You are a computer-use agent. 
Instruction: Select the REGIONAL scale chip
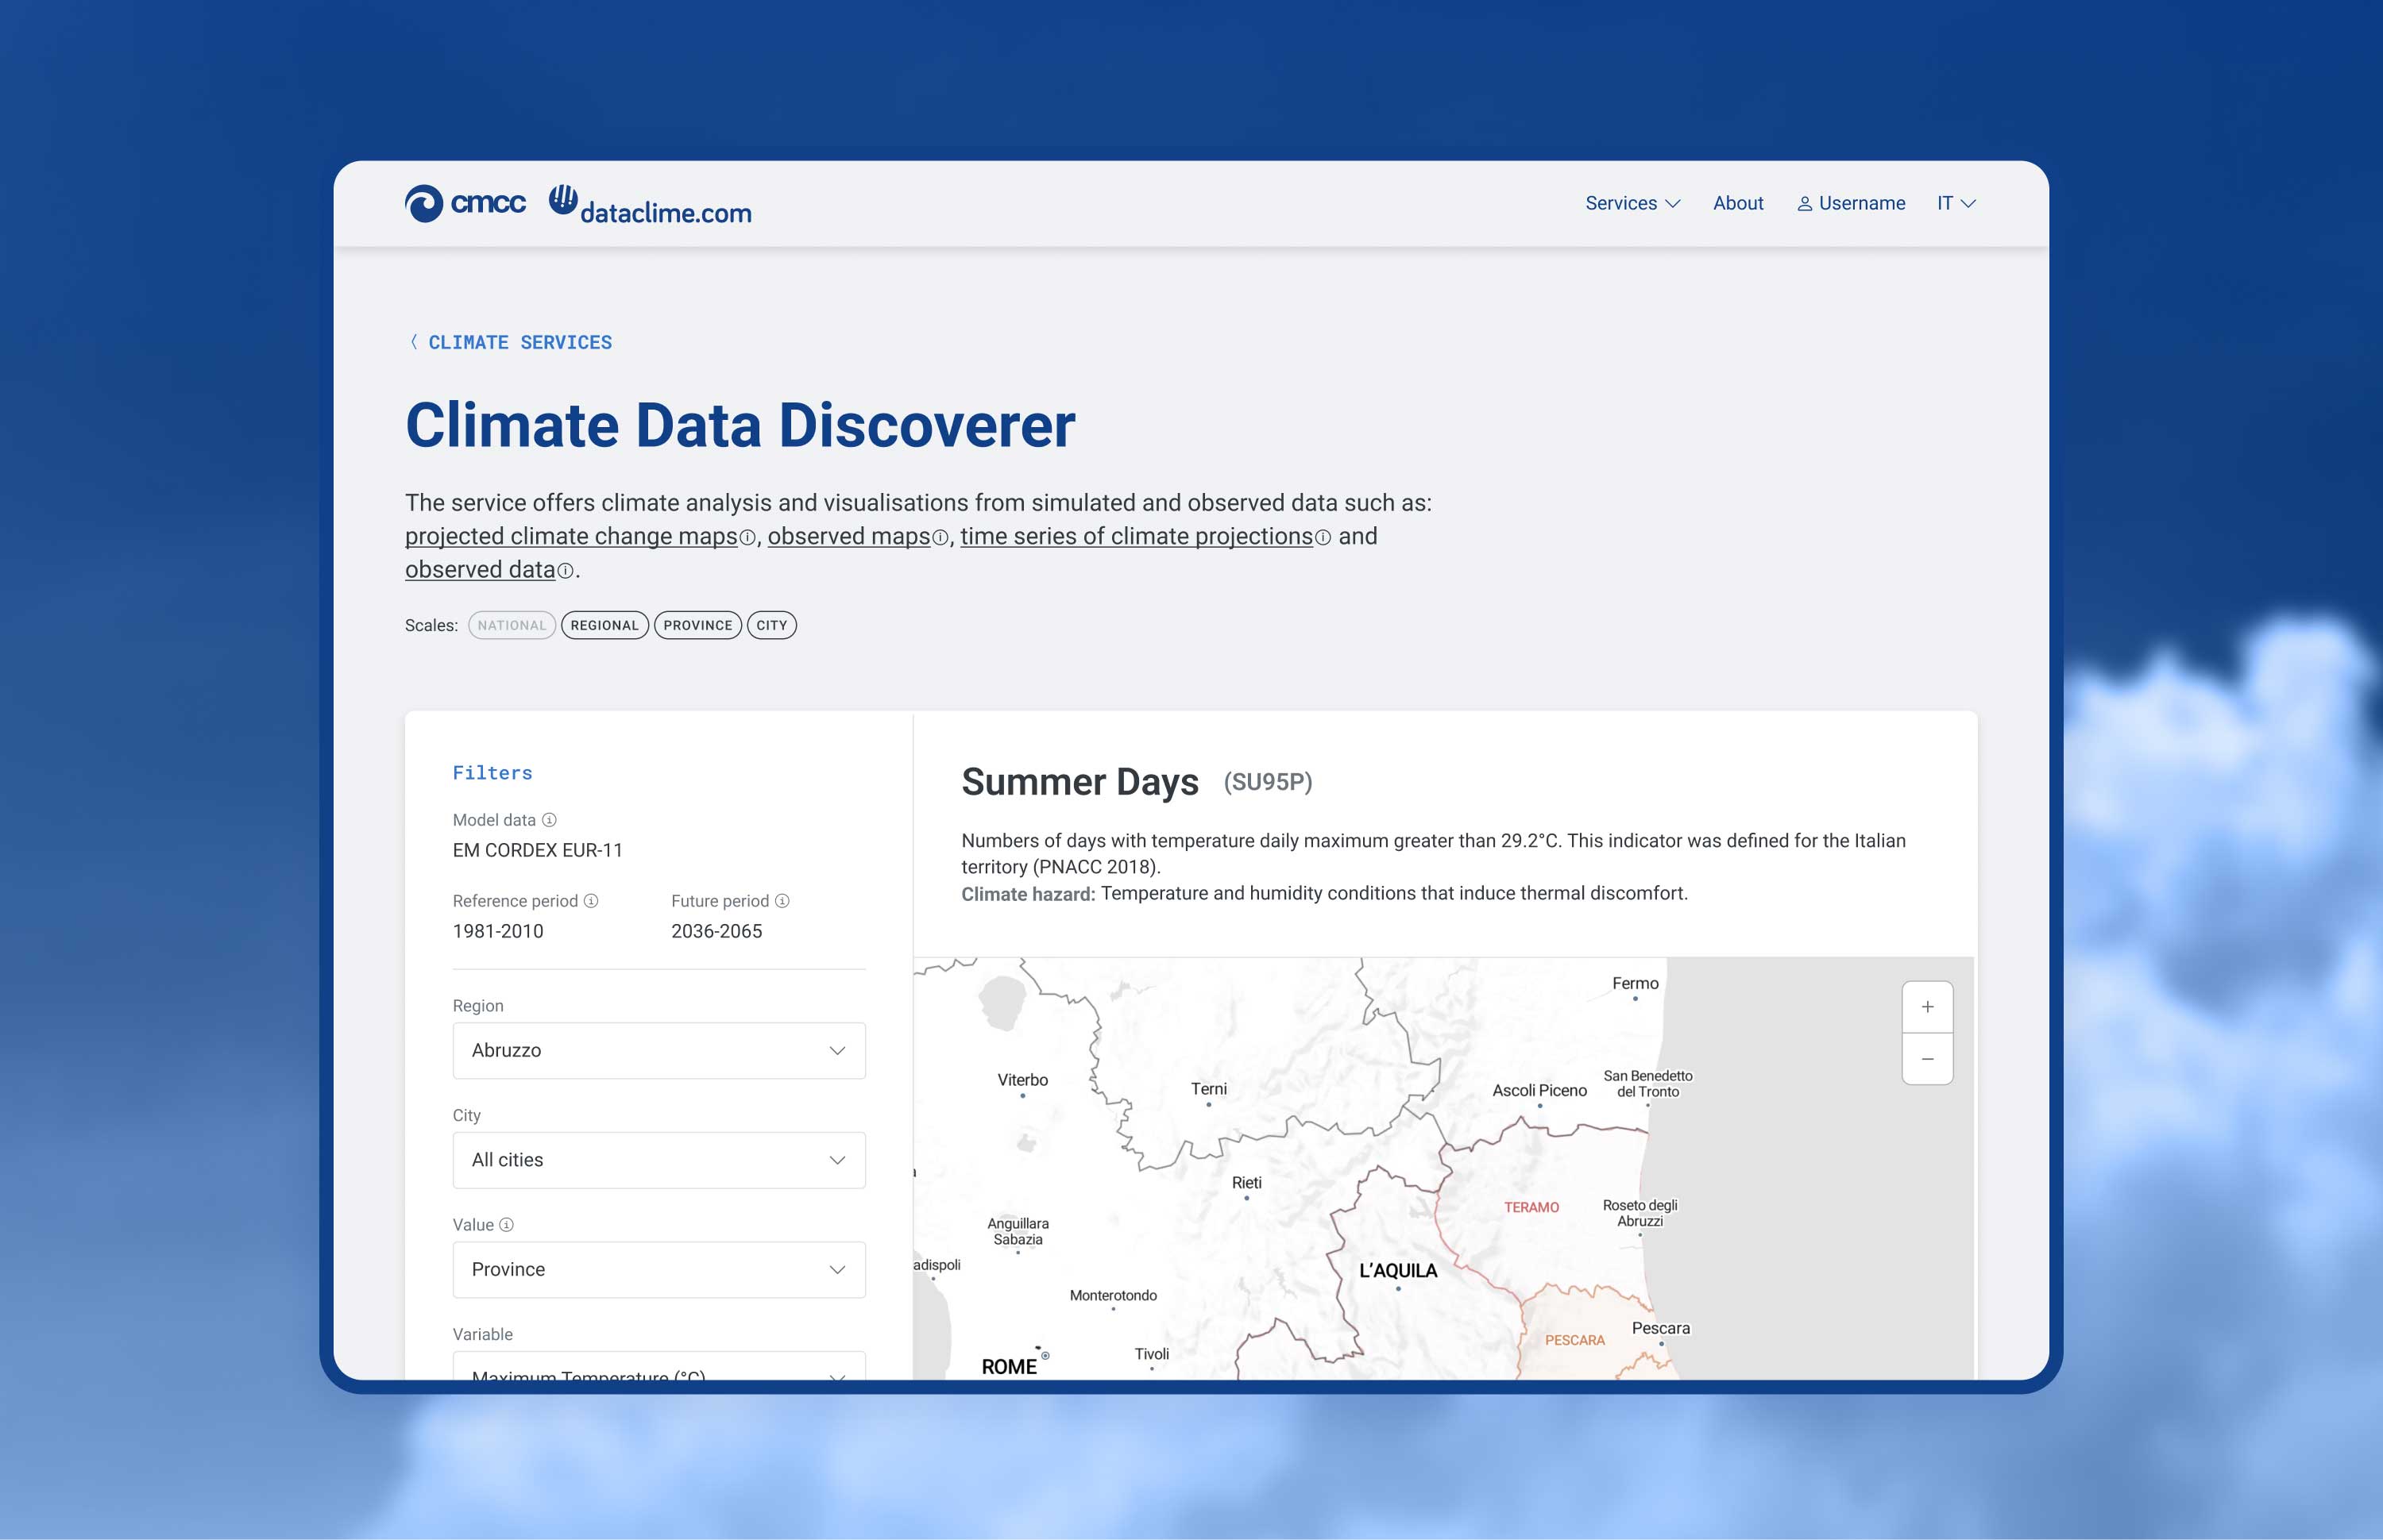[x=604, y=625]
